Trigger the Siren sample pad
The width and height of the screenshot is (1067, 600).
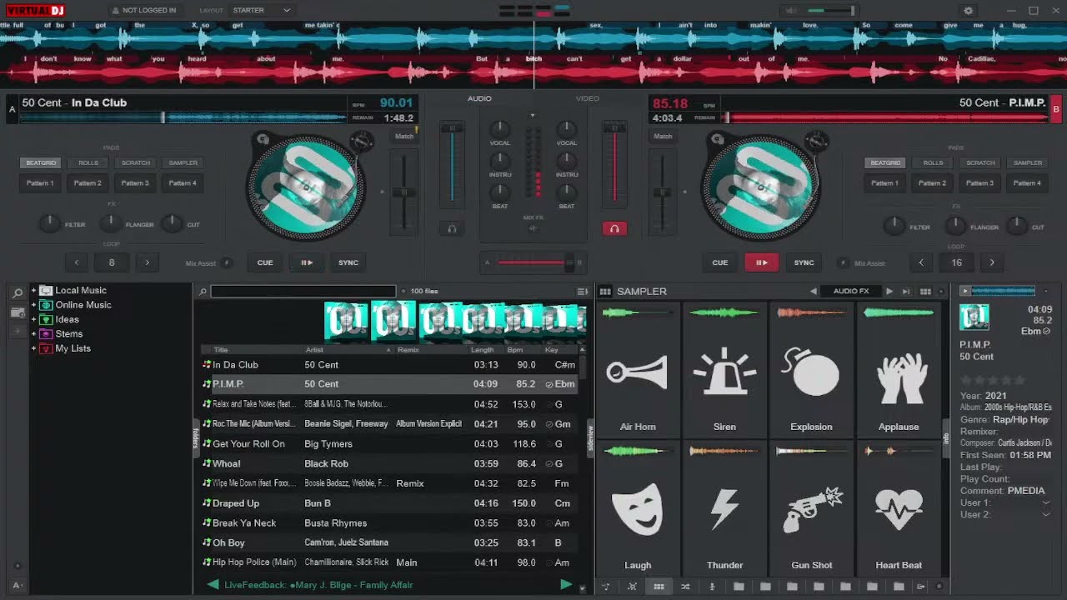tap(724, 370)
